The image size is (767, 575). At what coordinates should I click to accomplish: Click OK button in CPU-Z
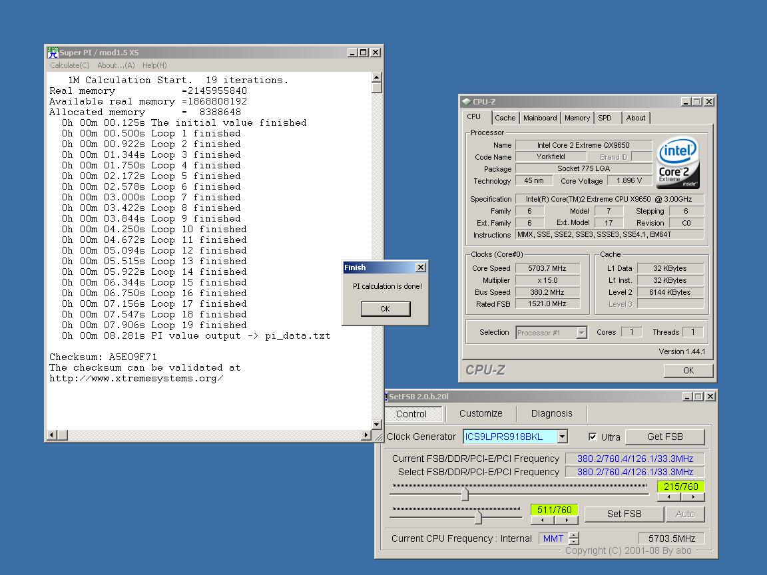tap(688, 370)
